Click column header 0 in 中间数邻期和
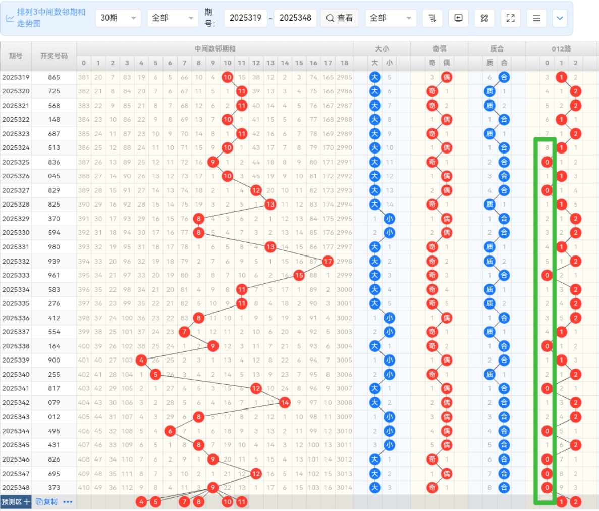 (x=84, y=63)
